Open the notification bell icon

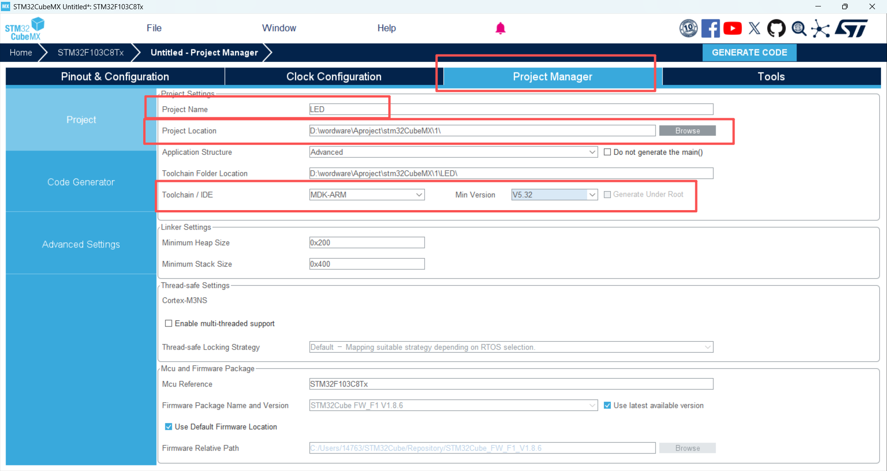[x=500, y=28]
